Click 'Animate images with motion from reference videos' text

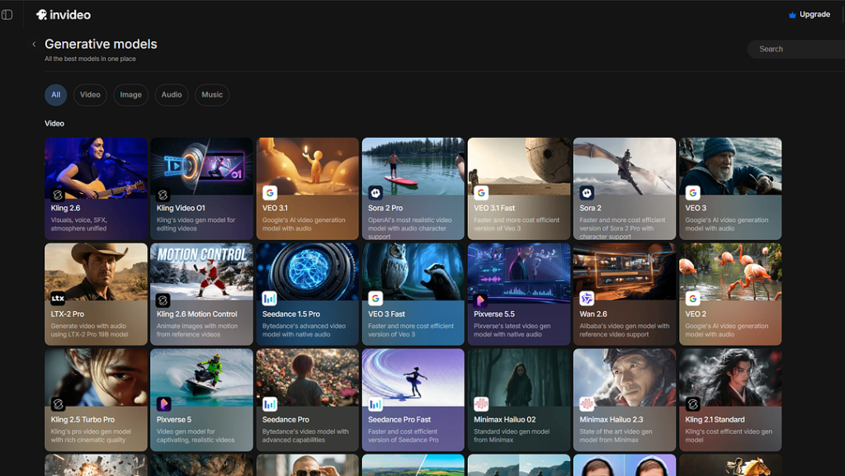click(x=196, y=330)
